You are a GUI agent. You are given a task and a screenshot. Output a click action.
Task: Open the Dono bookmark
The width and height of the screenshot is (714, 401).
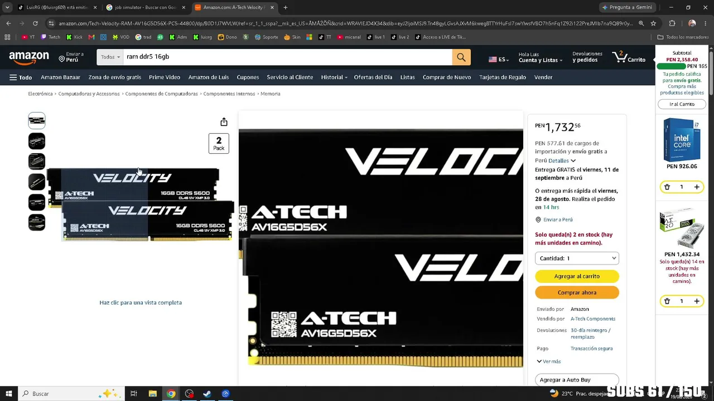click(228, 37)
